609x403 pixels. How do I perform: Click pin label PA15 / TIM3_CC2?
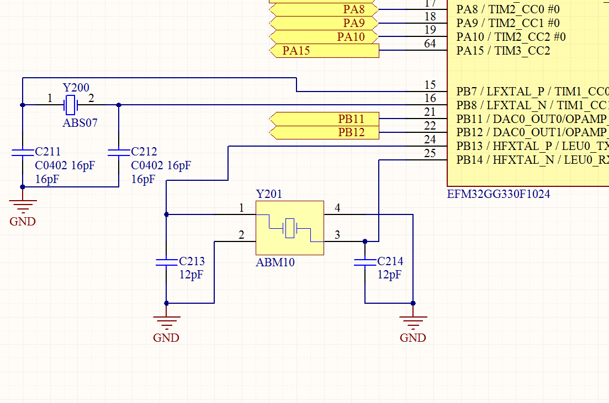pyautogui.click(x=504, y=51)
